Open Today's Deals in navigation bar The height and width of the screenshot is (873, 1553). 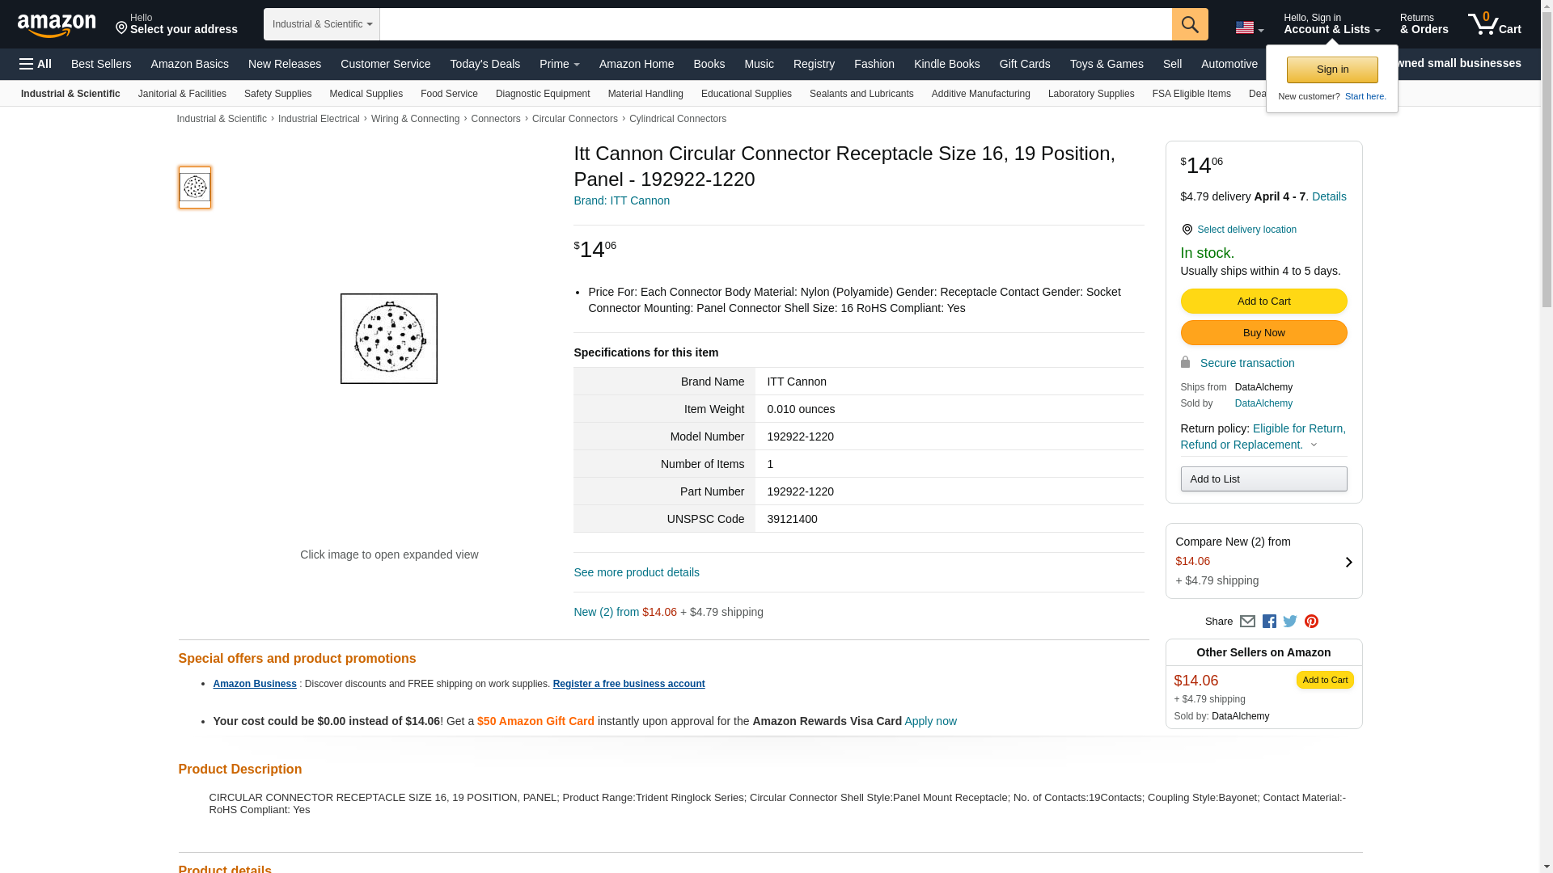tap(485, 64)
